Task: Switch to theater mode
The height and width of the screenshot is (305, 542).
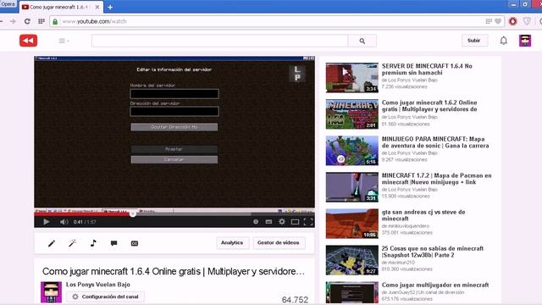Action: tap(295, 222)
